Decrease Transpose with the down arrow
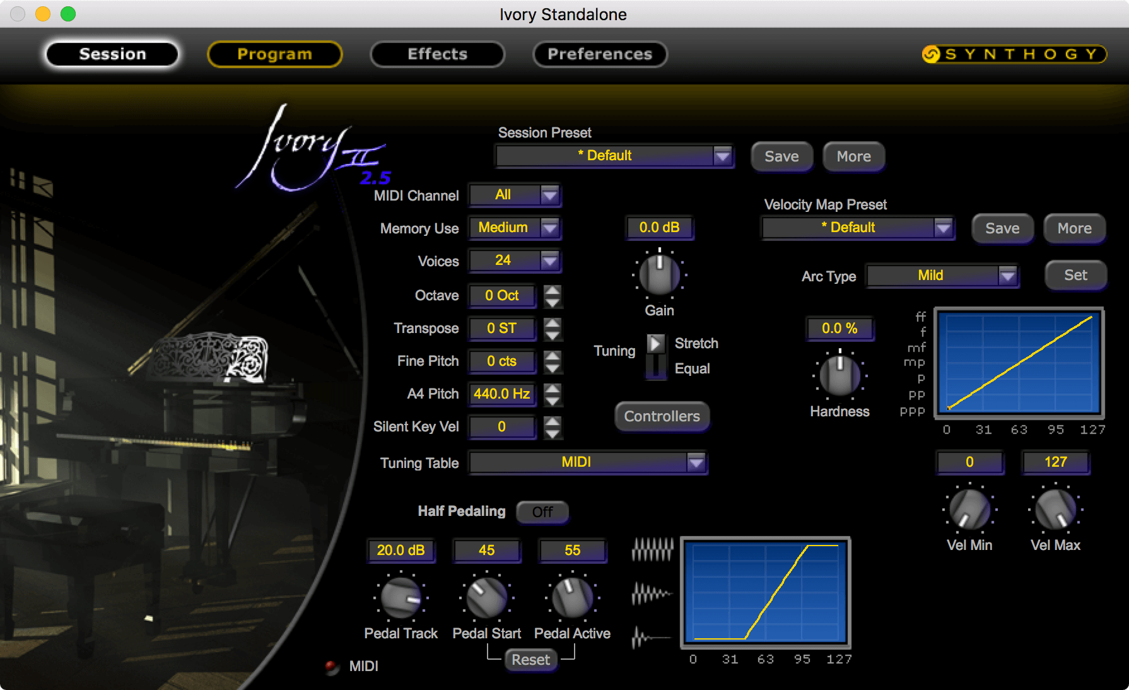 click(553, 334)
